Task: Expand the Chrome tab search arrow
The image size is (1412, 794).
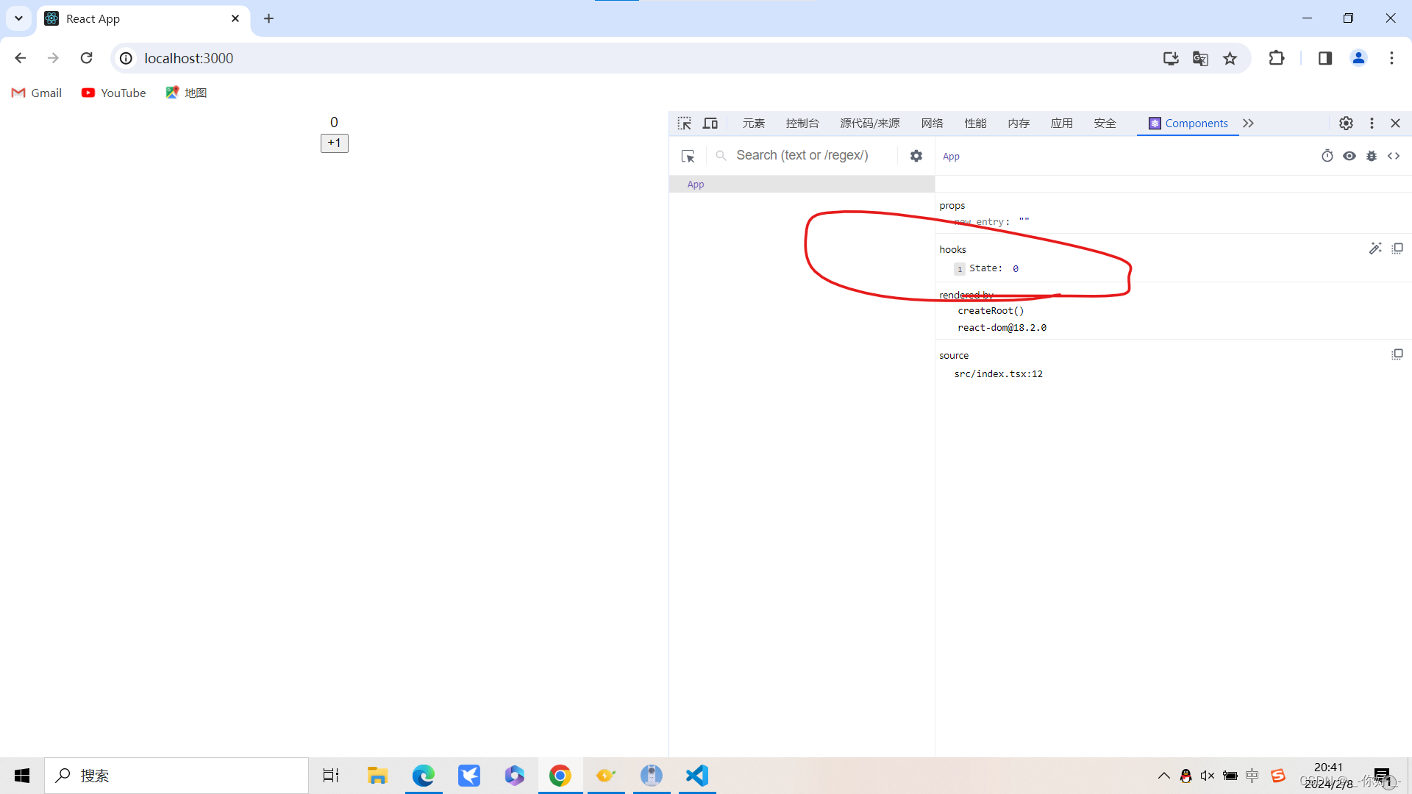Action: [x=18, y=18]
